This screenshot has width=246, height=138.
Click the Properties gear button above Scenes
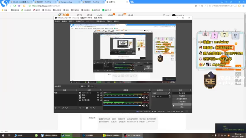83,86
